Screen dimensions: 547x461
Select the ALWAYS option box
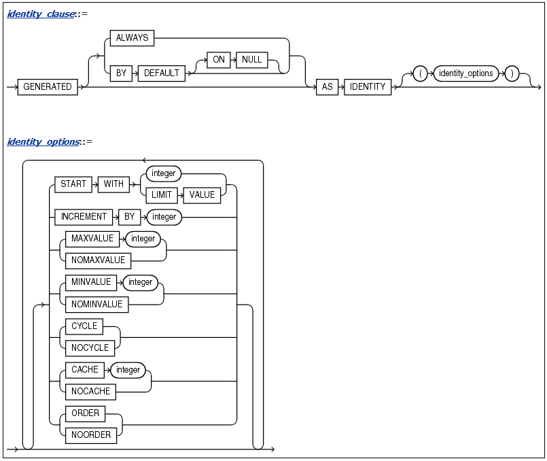[x=131, y=38]
